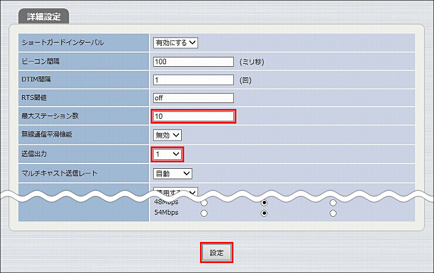Select middle radio button for 48Mbps

coord(264,203)
